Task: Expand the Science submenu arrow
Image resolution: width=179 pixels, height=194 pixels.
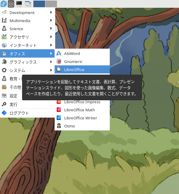Action: [x=51, y=28]
